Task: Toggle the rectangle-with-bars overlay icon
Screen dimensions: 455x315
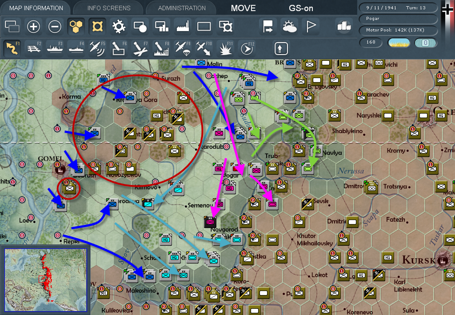Action: click(x=161, y=27)
